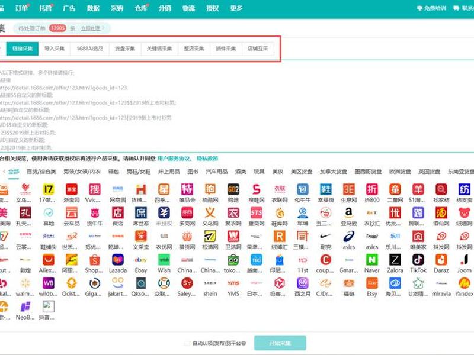Select the Joom platform icon
Image resolution: width=474 pixels, height=355 pixels.
click(x=465, y=260)
